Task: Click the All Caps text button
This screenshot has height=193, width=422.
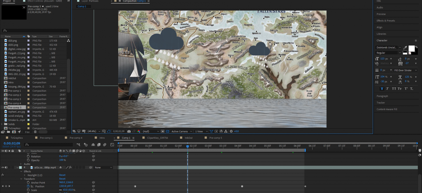Action: (394, 89)
